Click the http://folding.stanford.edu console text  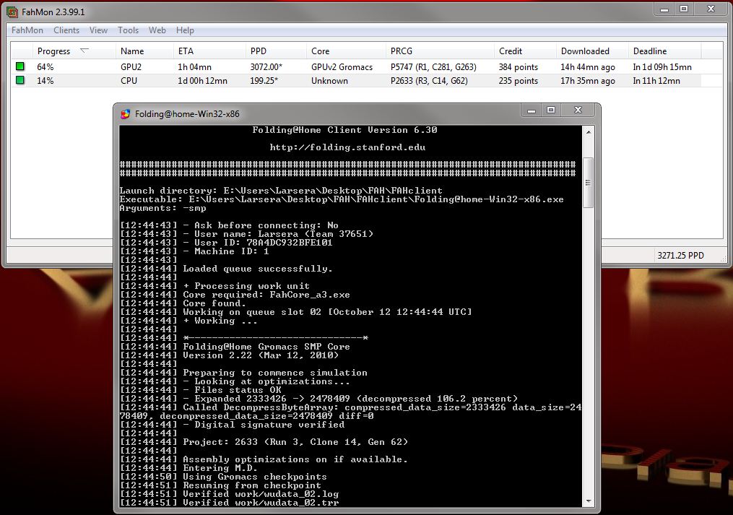(347, 147)
